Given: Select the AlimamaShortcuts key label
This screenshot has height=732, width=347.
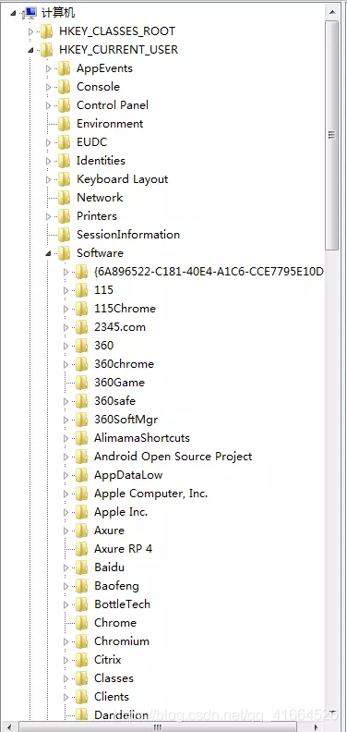Looking at the screenshot, I should [142, 438].
